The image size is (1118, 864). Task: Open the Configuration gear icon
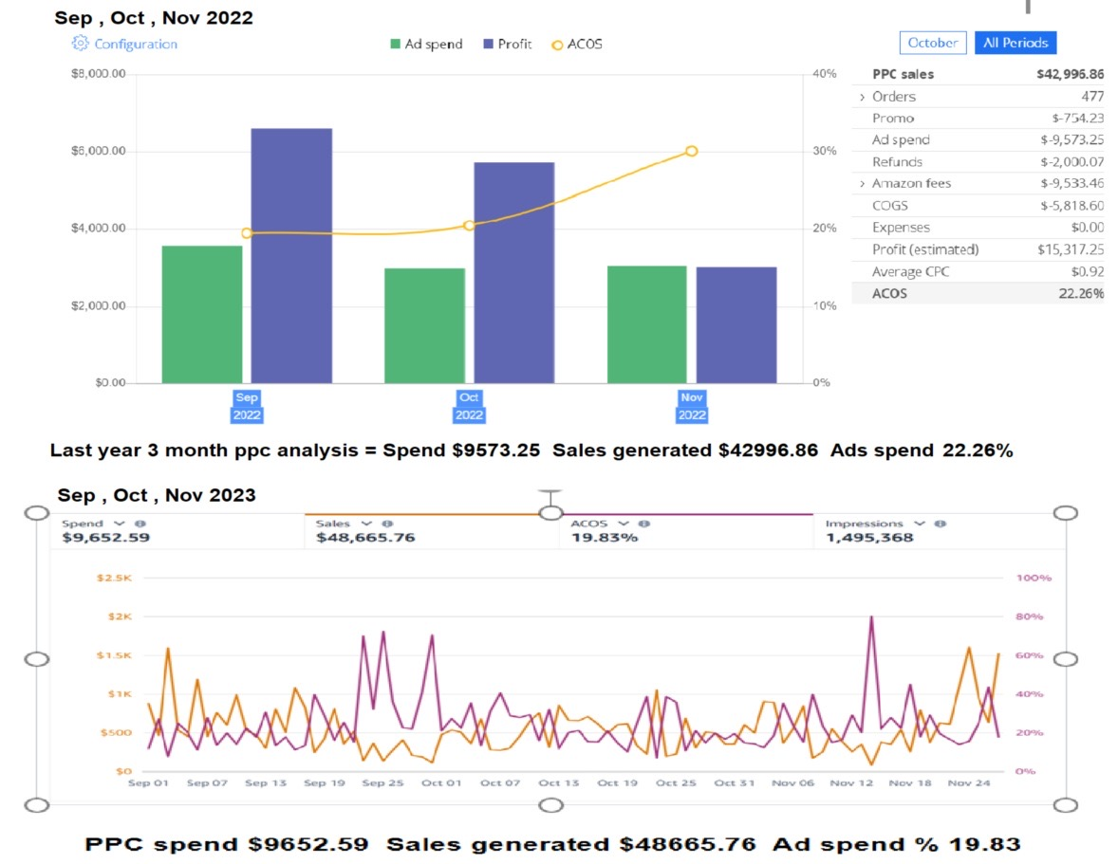(80, 44)
